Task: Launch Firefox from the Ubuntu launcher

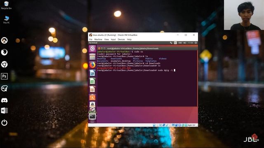Action: tap(92, 65)
